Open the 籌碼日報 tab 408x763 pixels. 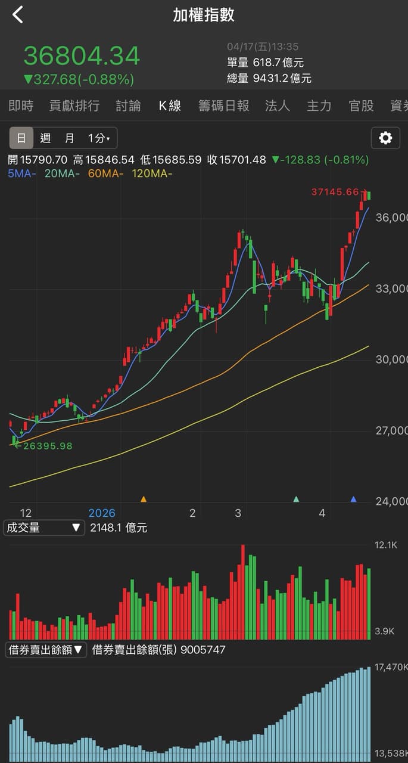pos(223,106)
